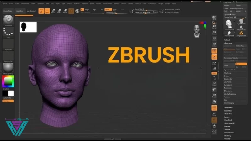This screenshot has height=141, width=251.
Task: Click the Move view icon in right shelf
Action: coord(214,90)
